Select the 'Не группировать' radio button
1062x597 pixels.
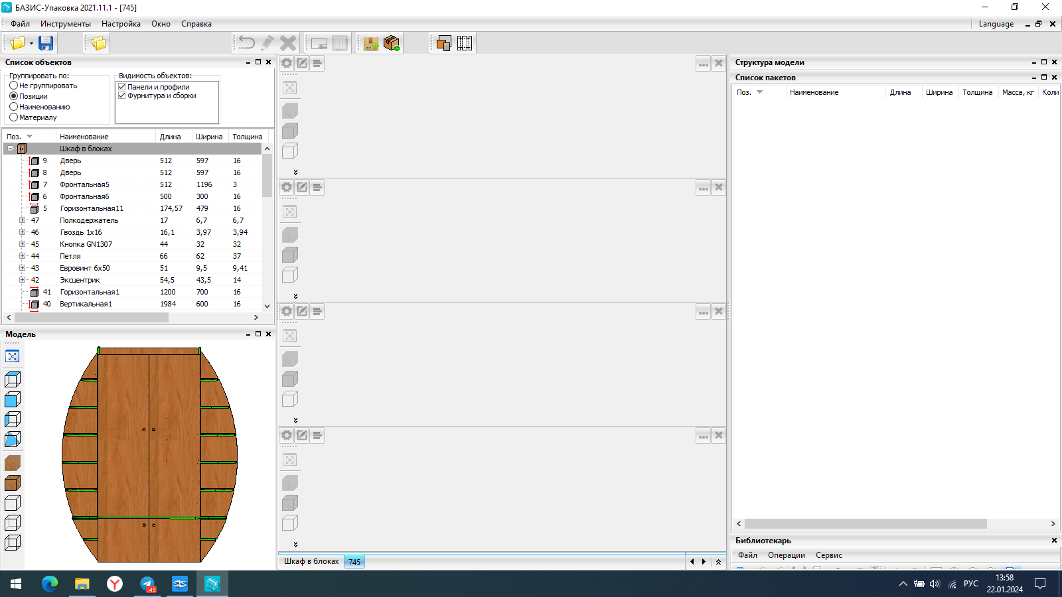(x=14, y=86)
